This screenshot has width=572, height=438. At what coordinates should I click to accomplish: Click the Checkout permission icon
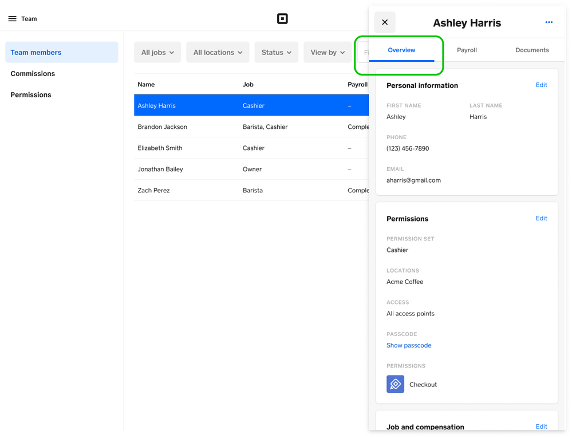[x=395, y=384]
